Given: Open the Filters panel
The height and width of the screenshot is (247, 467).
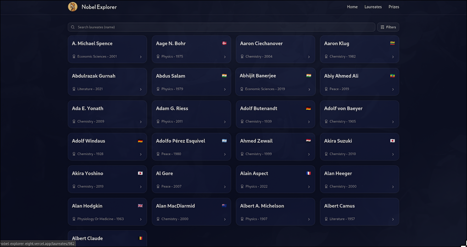Looking at the screenshot, I should tap(388, 27).
